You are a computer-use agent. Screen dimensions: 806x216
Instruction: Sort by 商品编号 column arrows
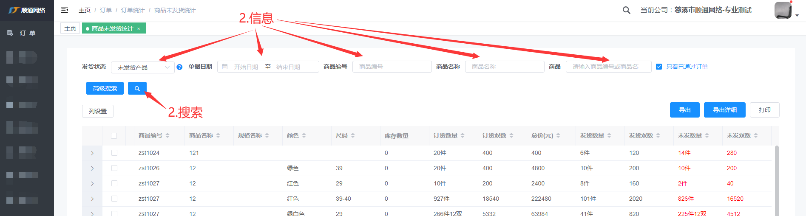coord(167,135)
